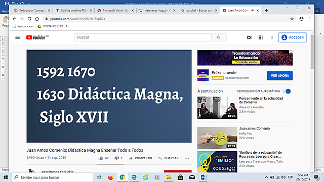Screen dimensions: 324x182
Task: Open the Mail app from the taskbar
Action: [192, 177]
